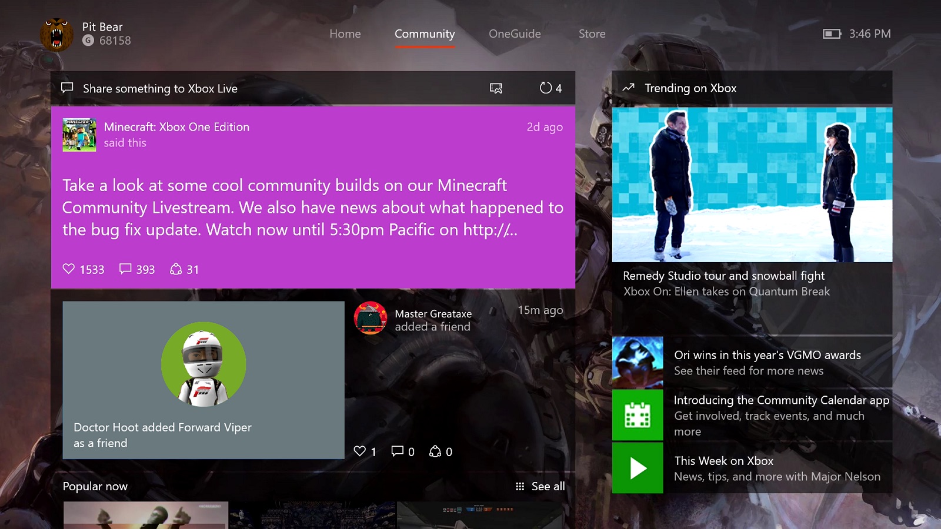Like the Minecraft community post
941x529 pixels.
pos(68,269)
